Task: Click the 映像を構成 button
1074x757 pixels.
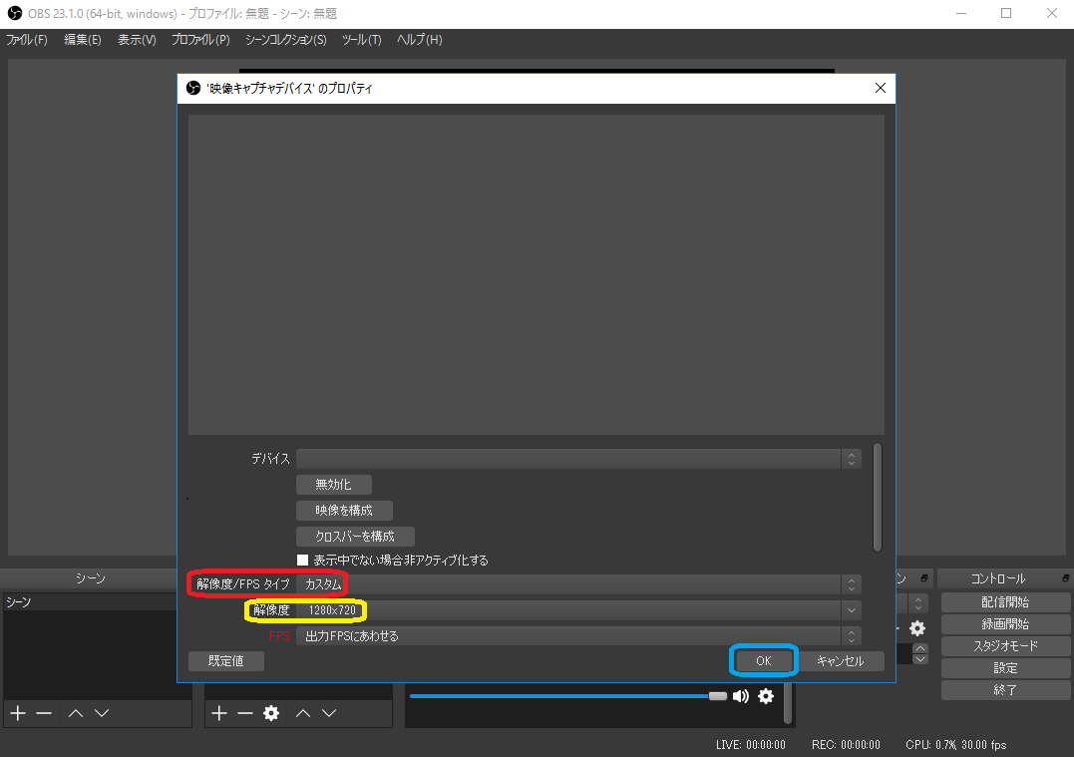Action: [x=344, y=511]
